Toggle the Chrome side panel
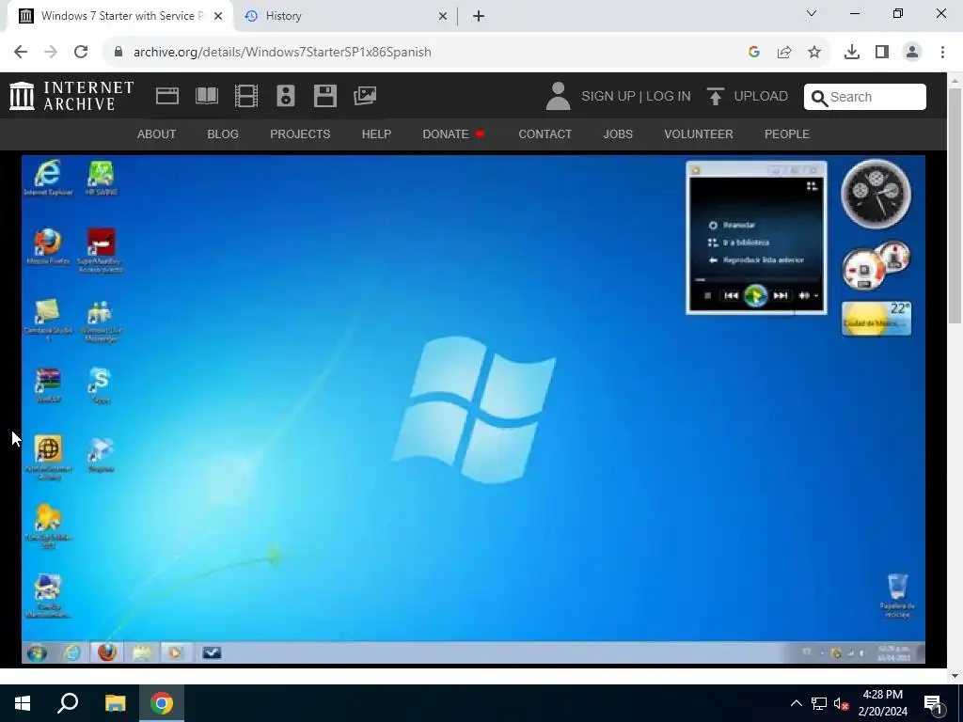The width and height of the screenshot is (963, 722). click(882, 53)
